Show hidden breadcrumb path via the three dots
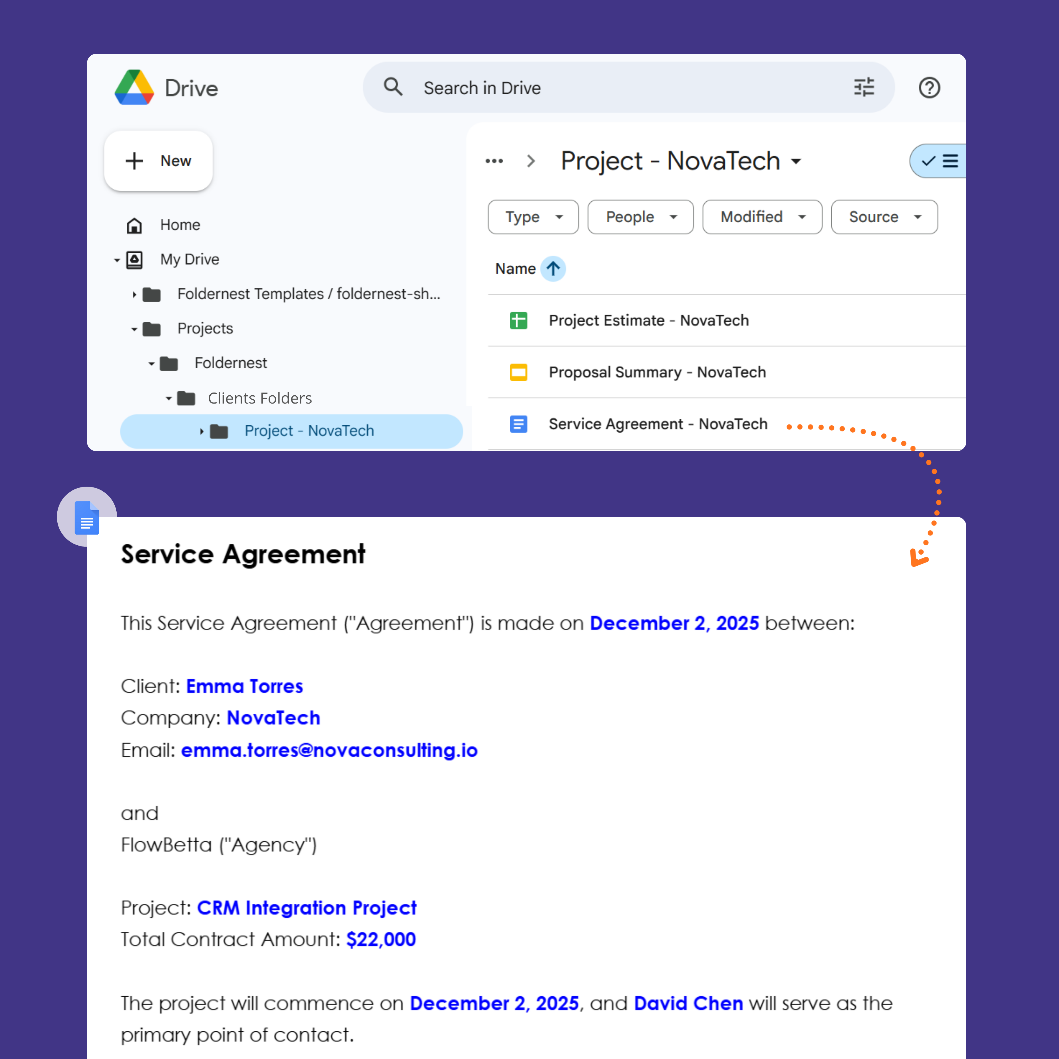 point(494,161)
